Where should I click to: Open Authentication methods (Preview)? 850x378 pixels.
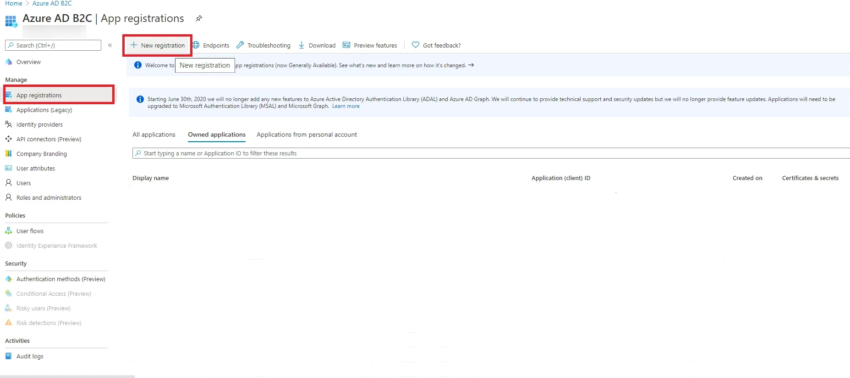pyautogui.click(x=60, y=279)
